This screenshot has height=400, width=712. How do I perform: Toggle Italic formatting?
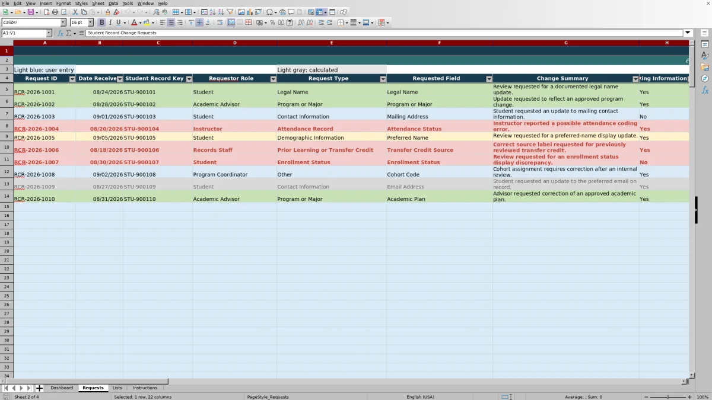[x=110, y=23]
